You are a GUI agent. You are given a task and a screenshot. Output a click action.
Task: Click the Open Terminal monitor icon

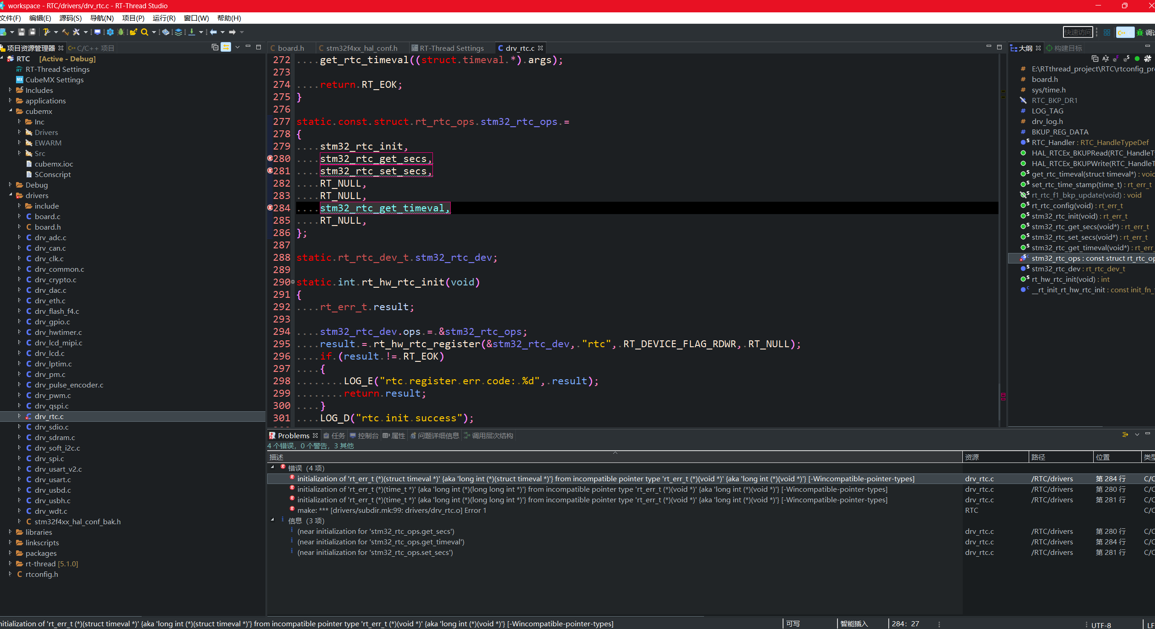(97, 32)
